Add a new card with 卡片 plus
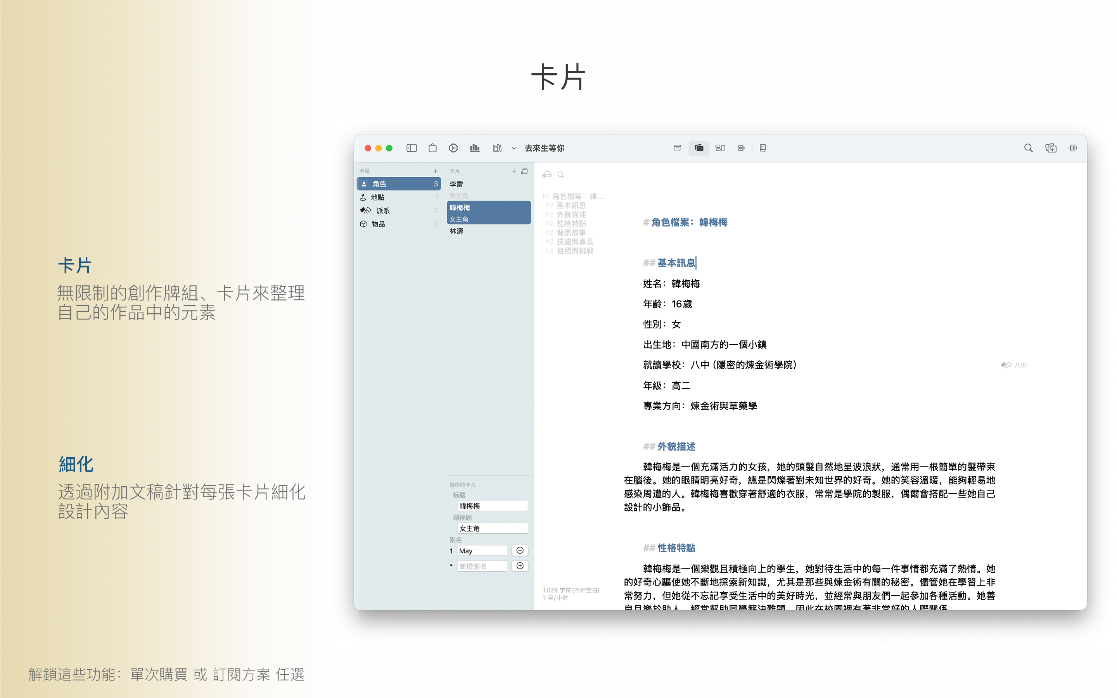 (514, 171)
